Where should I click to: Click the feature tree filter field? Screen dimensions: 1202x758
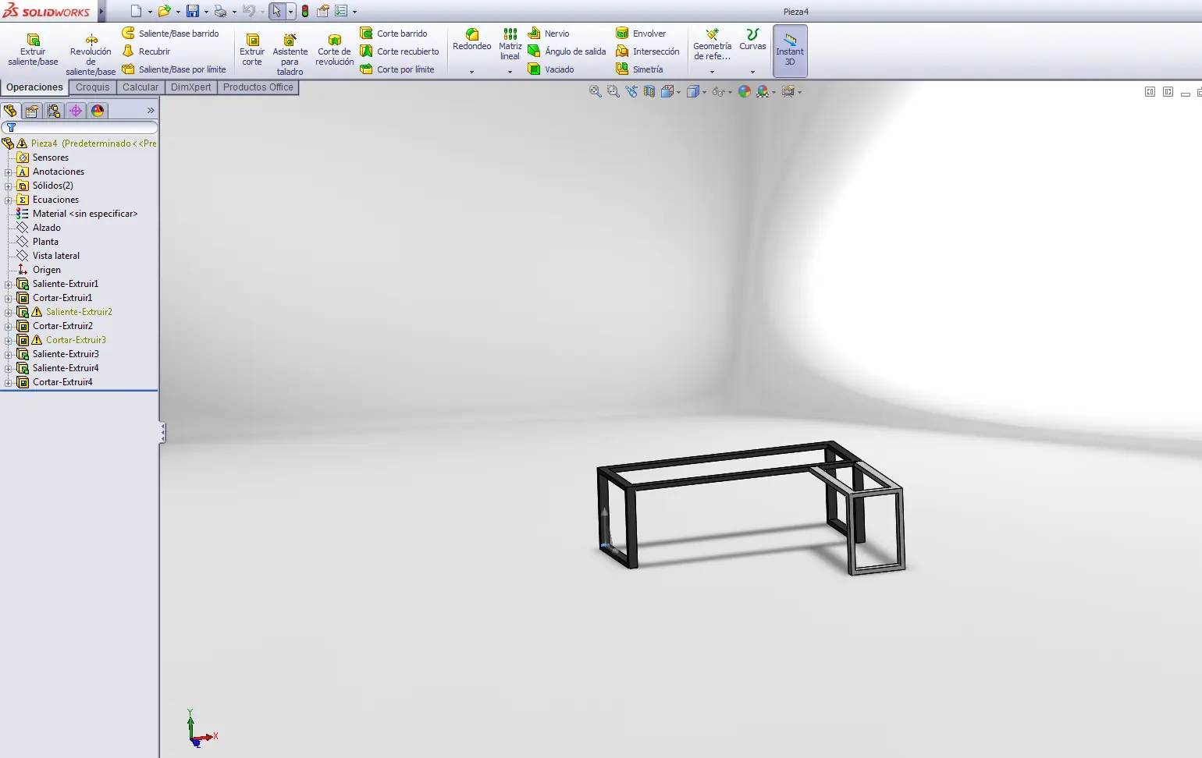coord(80,127)
